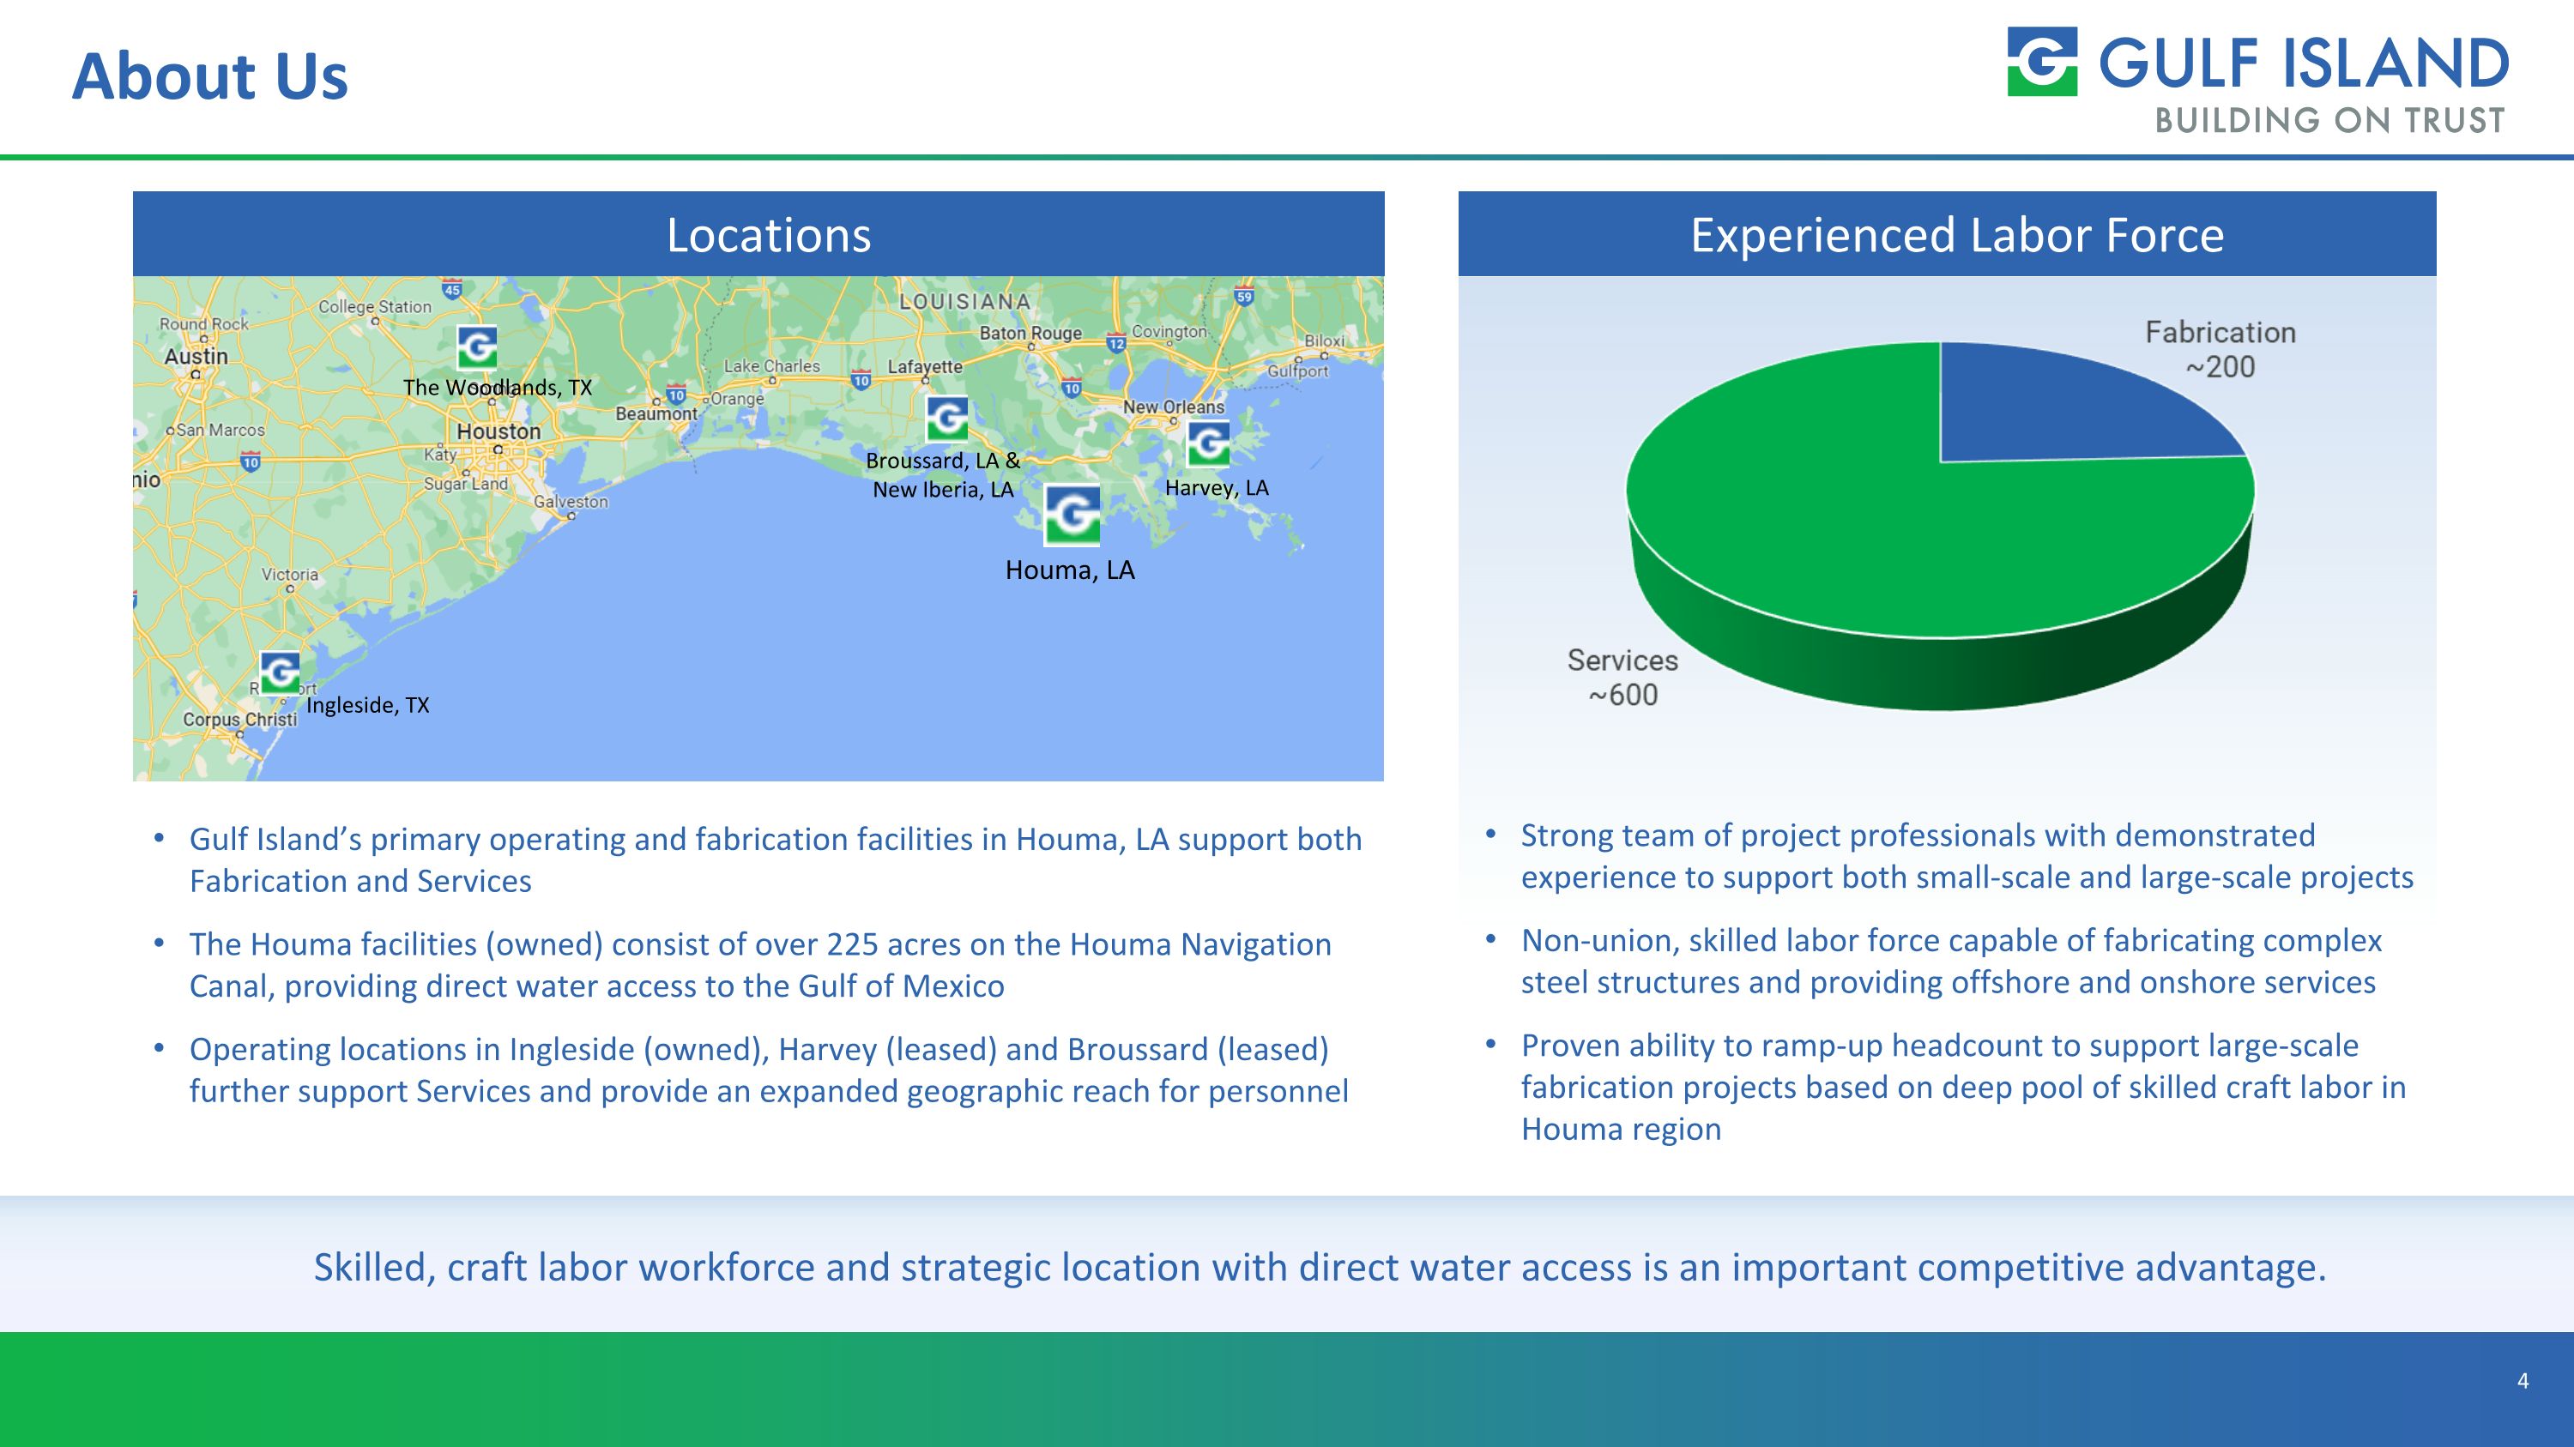Click the Locations section header
The image size is (2574, 1447).
[x=767, y=235]
